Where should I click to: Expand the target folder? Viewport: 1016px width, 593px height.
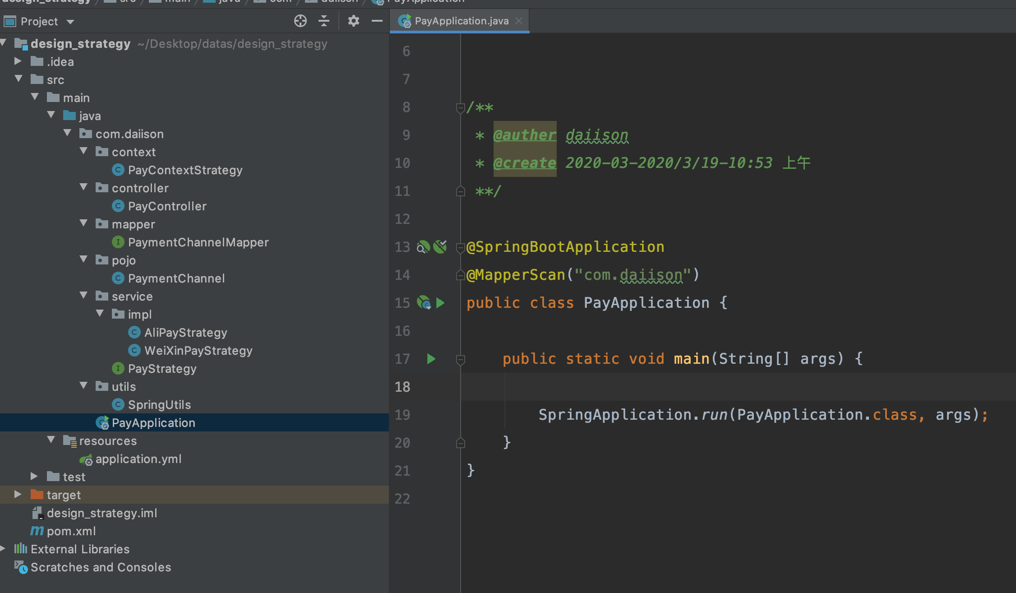[x=18, y=495]
